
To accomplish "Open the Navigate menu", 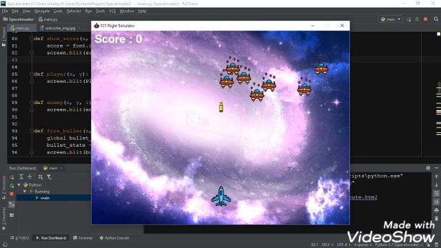I will pos(42,11).
